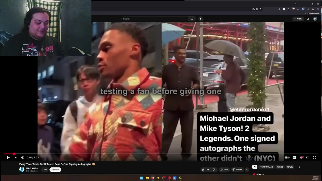
Task: Toggle closed captions CC button
Action: (x=294, y=158)
